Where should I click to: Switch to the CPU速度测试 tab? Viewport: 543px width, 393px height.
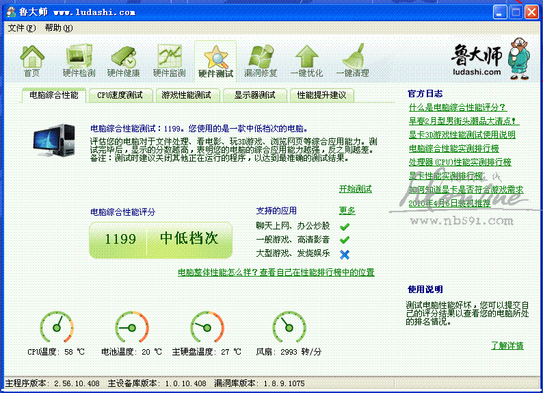120,95
